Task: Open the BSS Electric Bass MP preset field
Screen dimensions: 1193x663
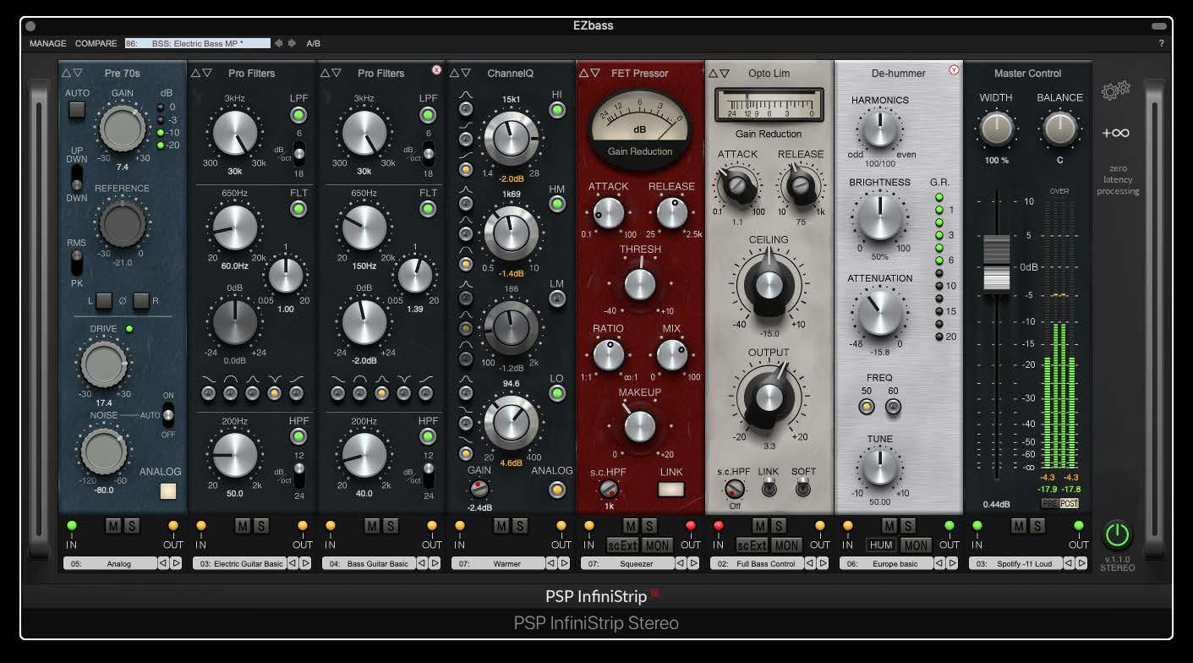Action: pos(197,43)
